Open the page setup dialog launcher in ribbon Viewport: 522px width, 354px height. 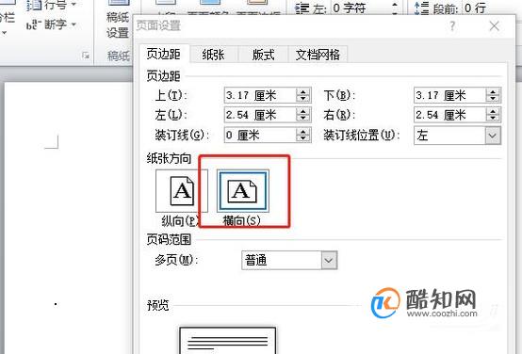[x=86, y=56]
